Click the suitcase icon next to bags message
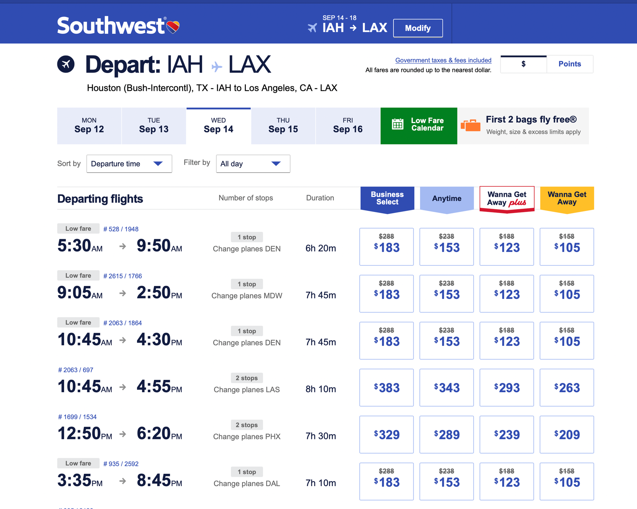 [x=470, y=125]
